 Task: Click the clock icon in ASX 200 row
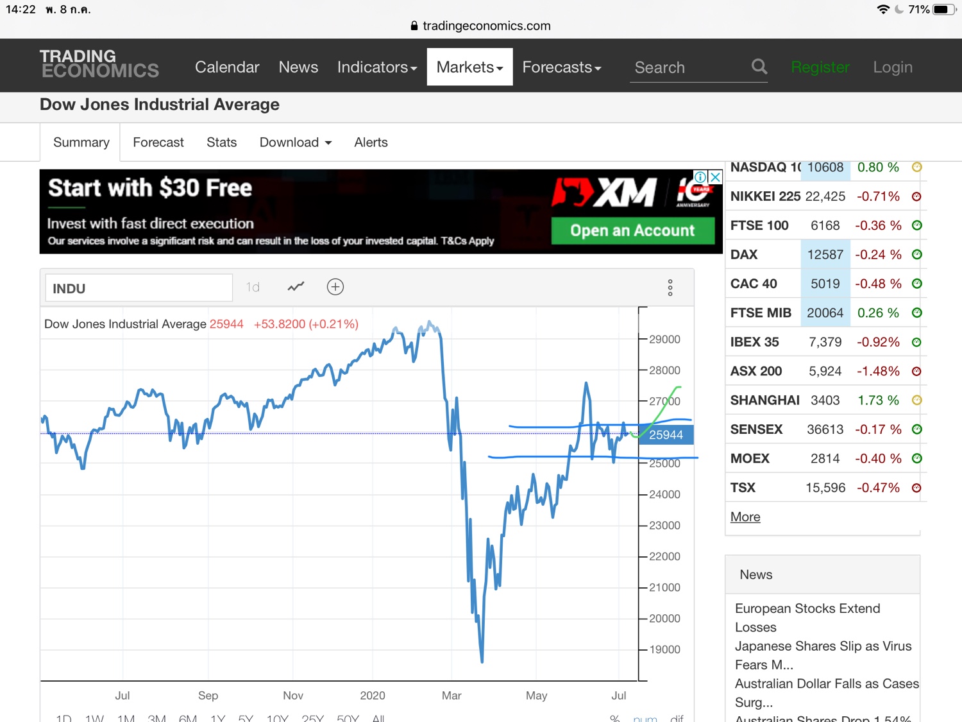click(x=916, y=371)
